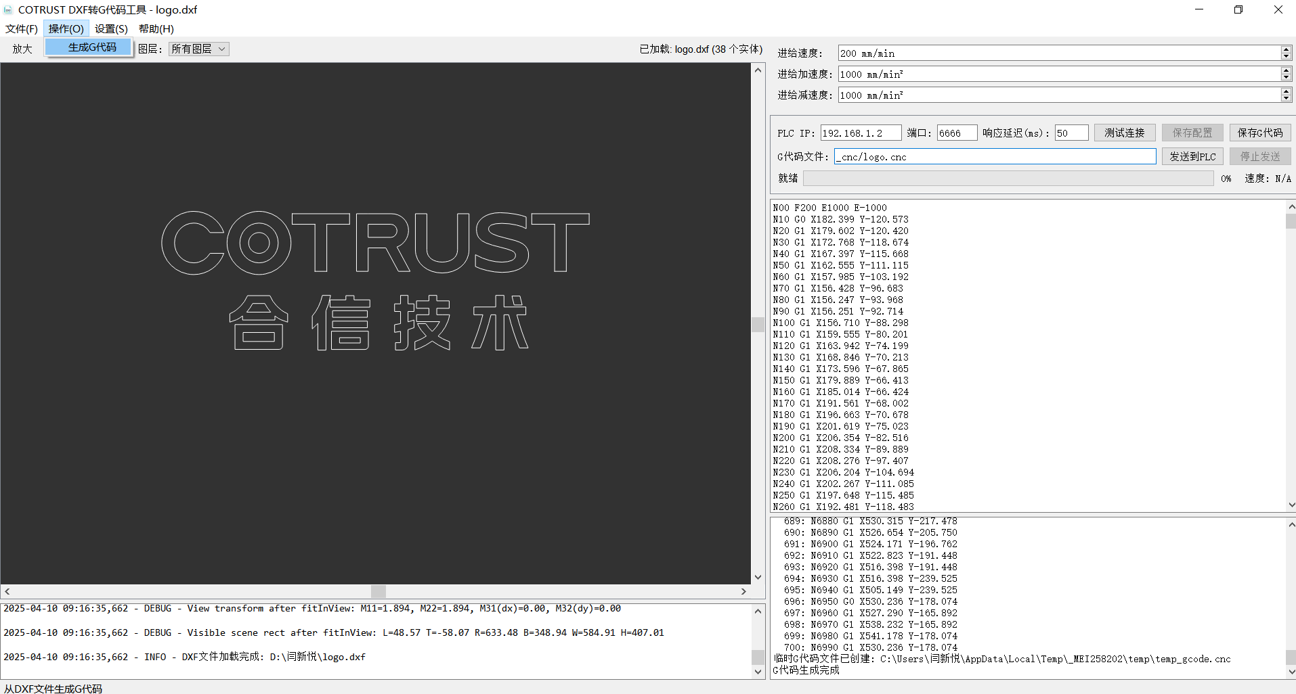
Task: Click the 响应延迟(ms) field showing 50
Action: point(1071,133)
